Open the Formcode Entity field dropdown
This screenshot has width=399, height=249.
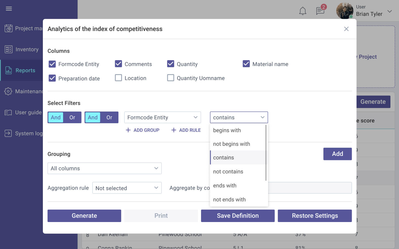pyautogui.click(x=163, y=117)
